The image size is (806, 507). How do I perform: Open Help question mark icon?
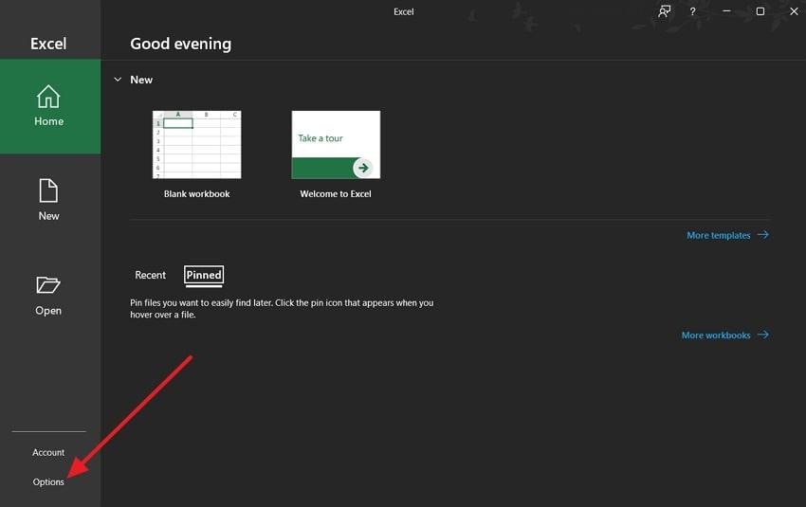(692, 11)
